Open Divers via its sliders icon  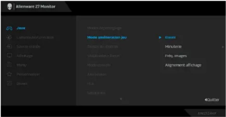[x=9, y=83]
